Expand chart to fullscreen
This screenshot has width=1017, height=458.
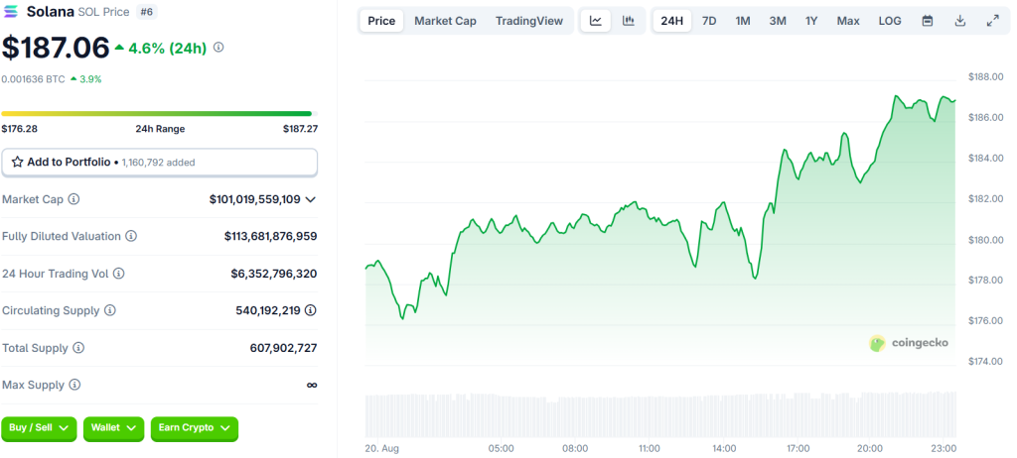(992, 21)
